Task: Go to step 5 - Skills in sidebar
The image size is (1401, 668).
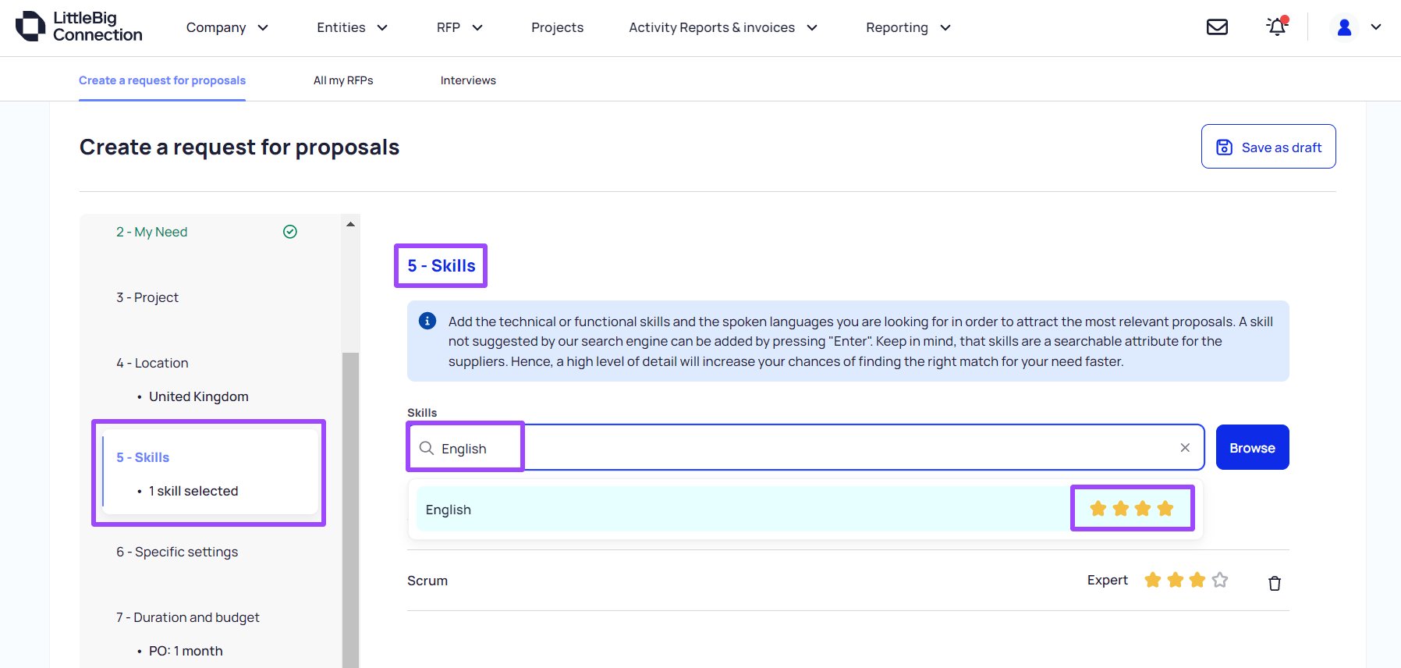Action: pos(143,457)
